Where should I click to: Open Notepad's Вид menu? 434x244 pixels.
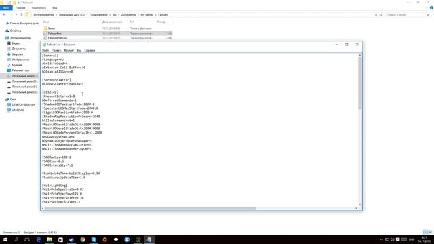point(79,50)
